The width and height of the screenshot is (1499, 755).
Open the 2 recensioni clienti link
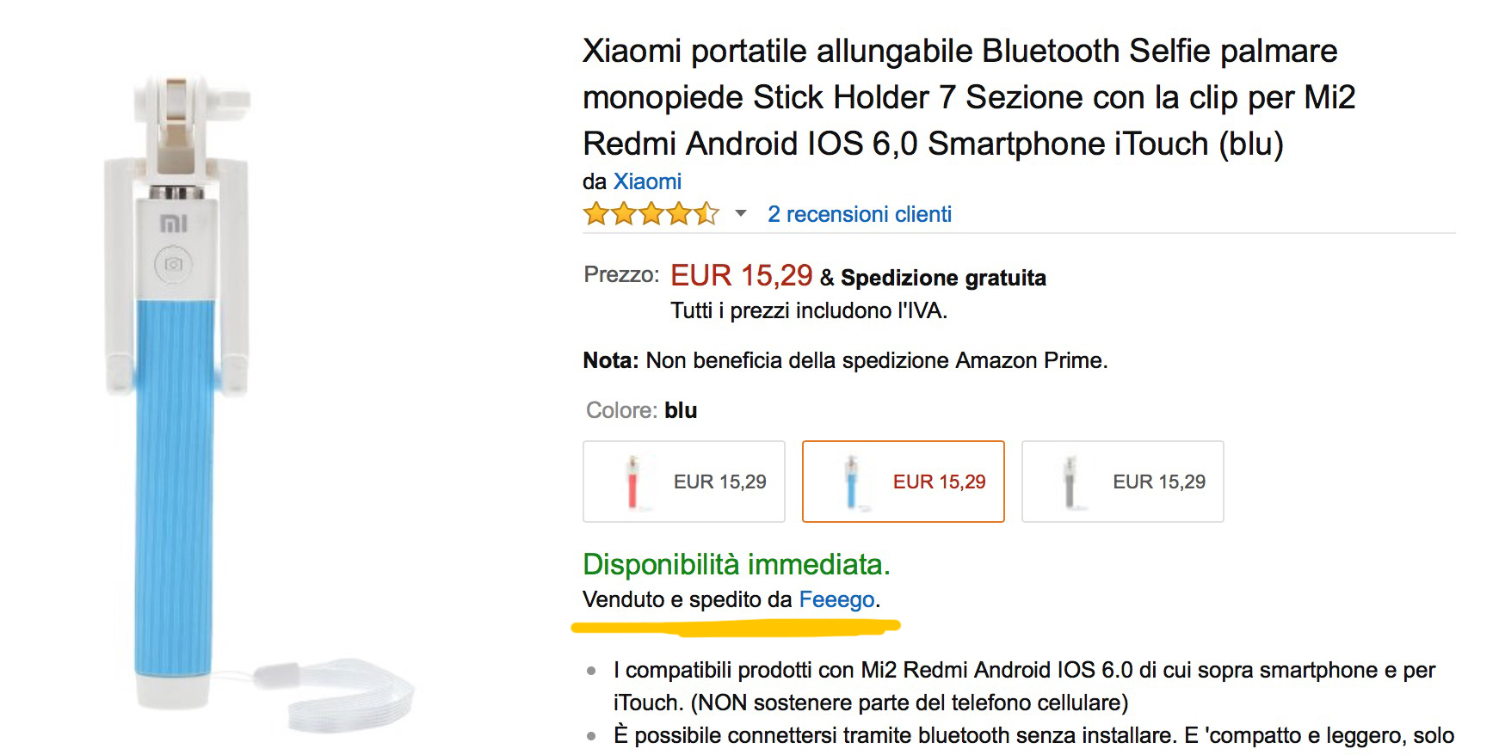[x=859, y=214]
